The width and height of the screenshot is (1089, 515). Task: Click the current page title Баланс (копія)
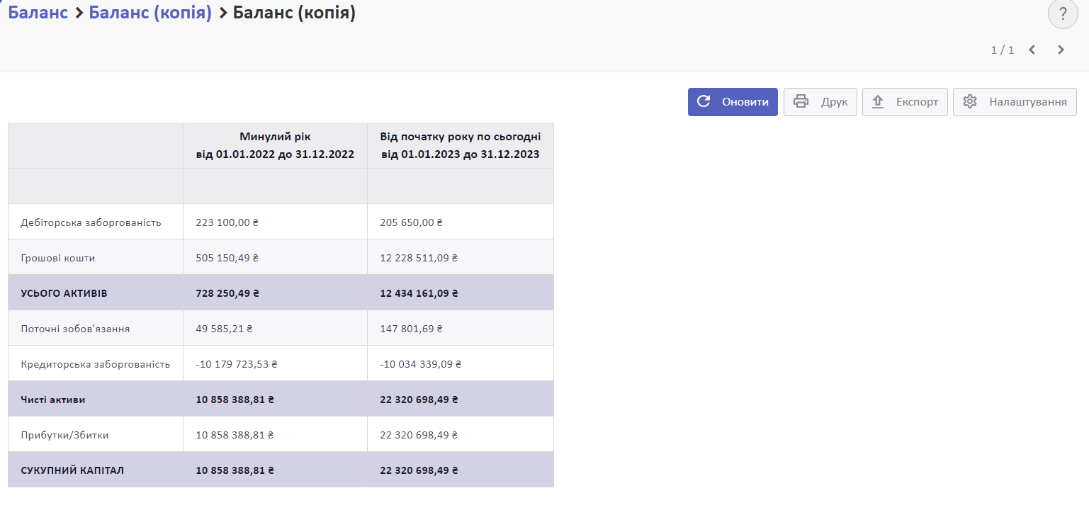coord(294,12)
